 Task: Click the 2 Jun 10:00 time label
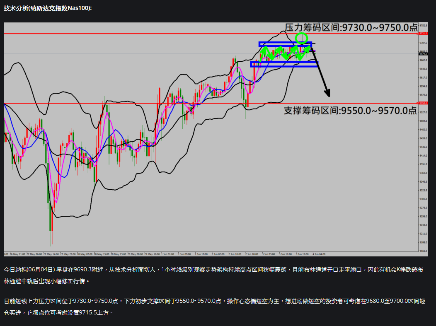coord(235,254)
